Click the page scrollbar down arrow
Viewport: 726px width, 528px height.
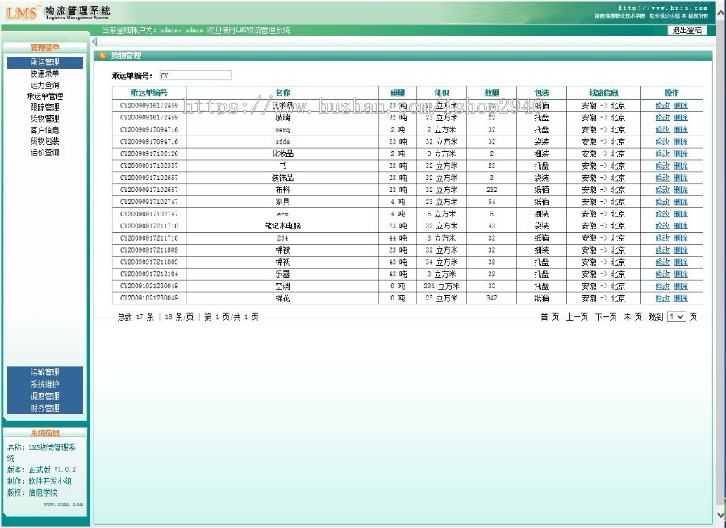[721, 514]
